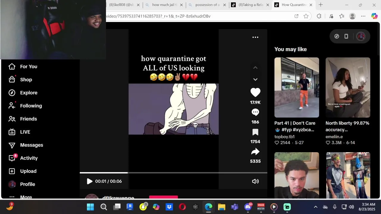
Task: Open the comments with 186 count
Action: pyautogui.click(x=255, y=112)
